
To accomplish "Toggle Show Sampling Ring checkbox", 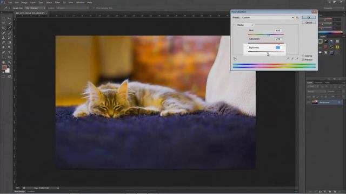I will coord(94,8).
